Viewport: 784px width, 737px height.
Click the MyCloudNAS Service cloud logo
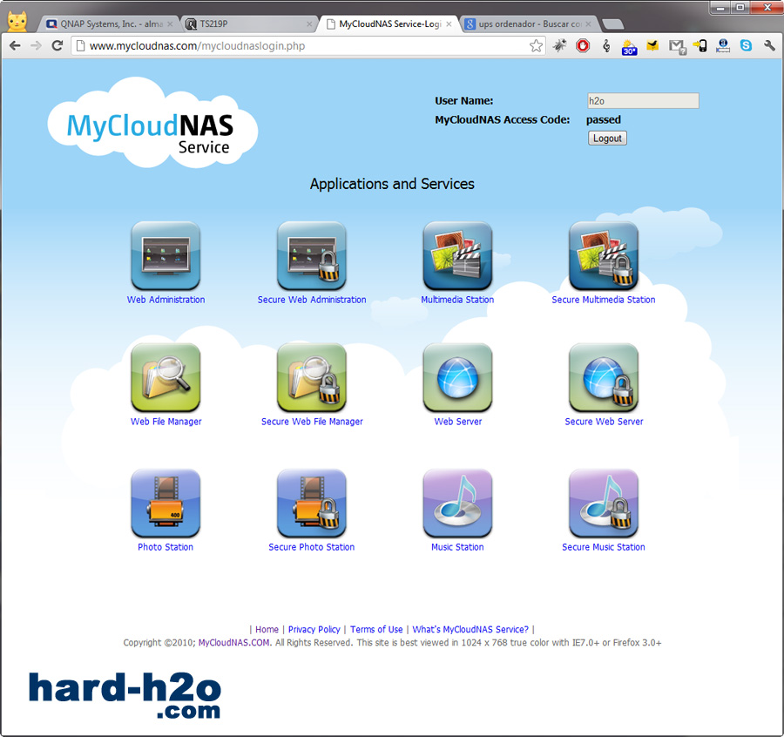tap(152, 123)
